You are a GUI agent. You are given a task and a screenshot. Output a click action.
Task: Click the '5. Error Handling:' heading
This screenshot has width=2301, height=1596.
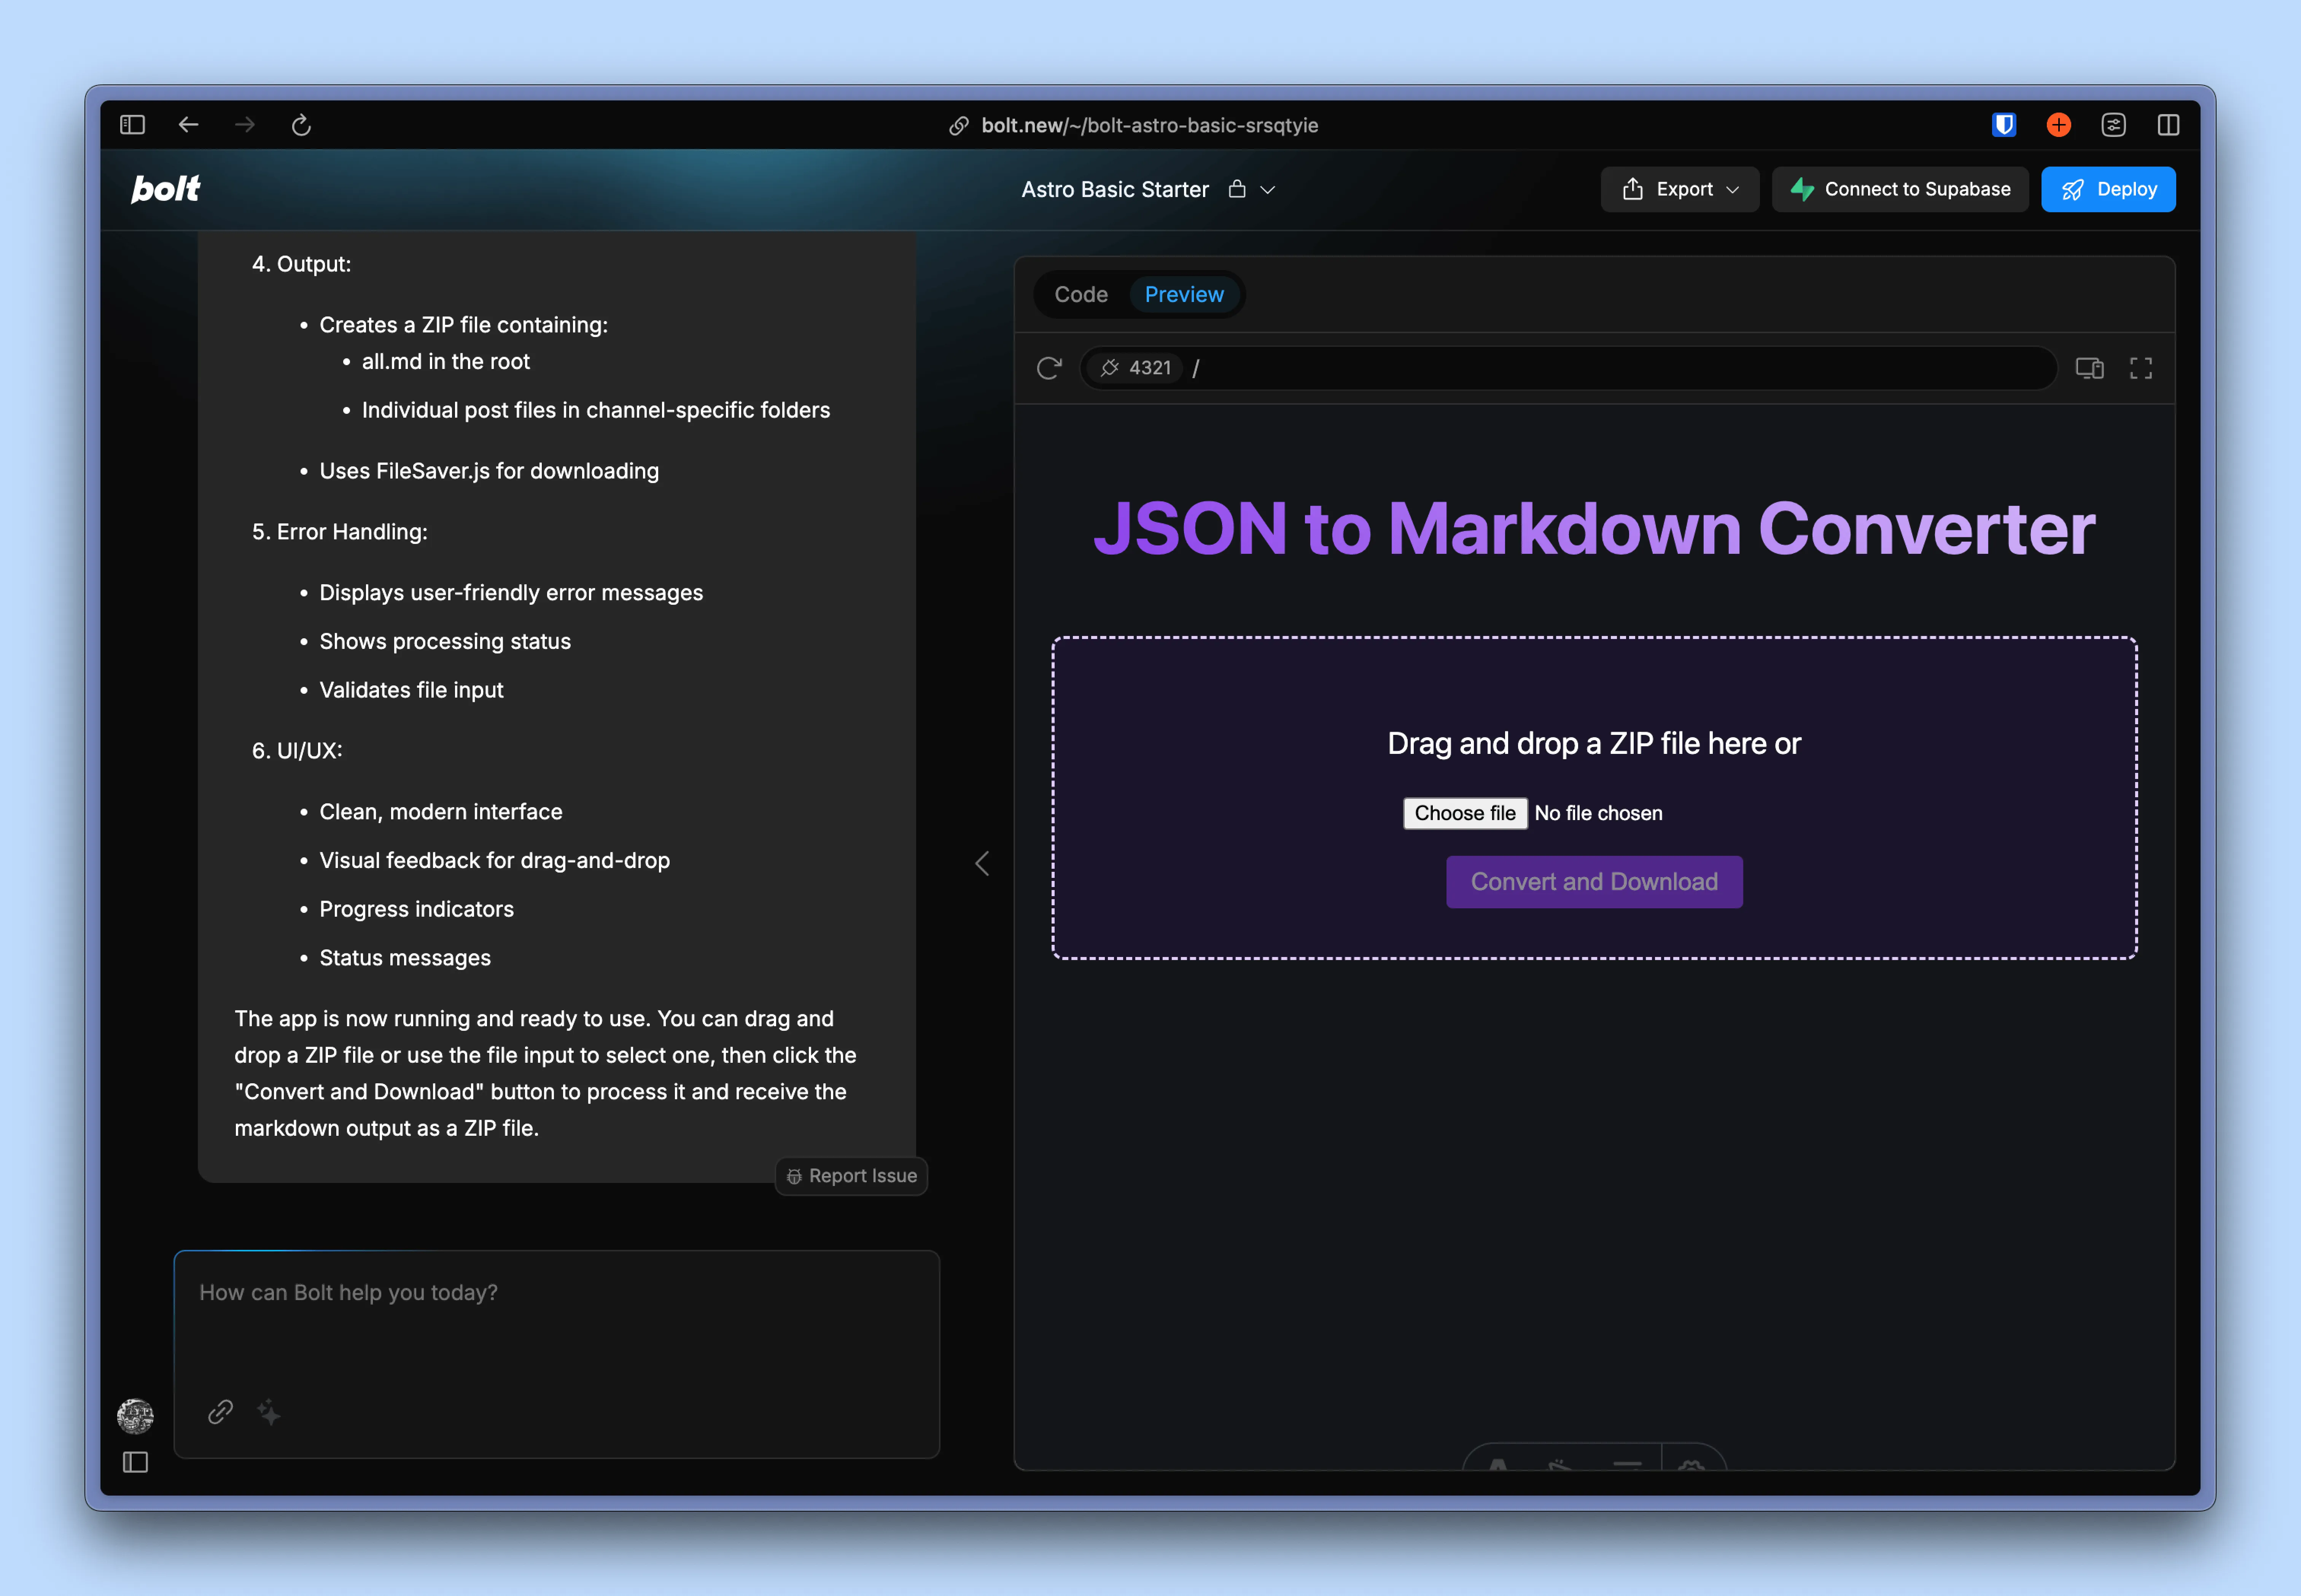point(340,532)
